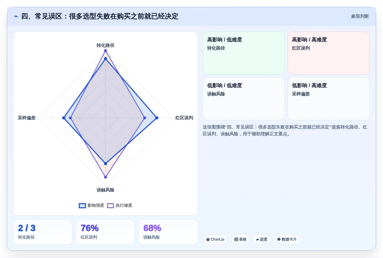Click the purple data point at 转化路径 peak
The image size is (383, 258).
[106, 51]
